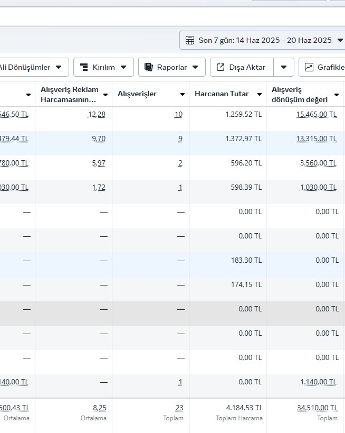Viewport: 345px width, 433px height.
Task: Select the highlighted row with 183,30 TL spend
Action: point(171,261)
